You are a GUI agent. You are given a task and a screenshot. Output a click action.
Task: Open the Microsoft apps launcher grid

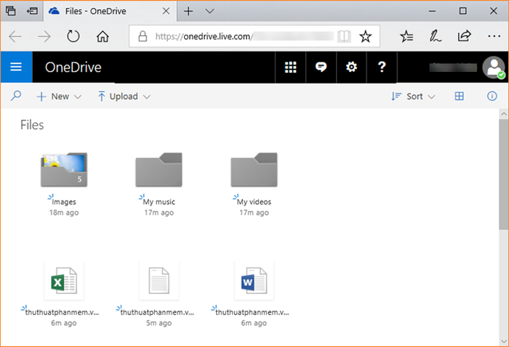click(x=291, y=67)
